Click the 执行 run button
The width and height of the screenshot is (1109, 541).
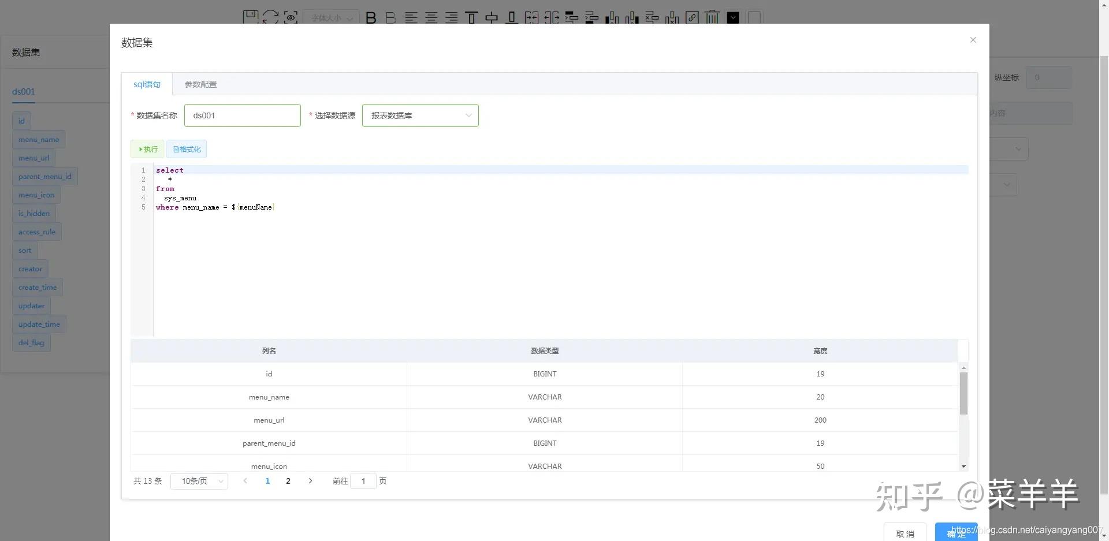(147, 149)
